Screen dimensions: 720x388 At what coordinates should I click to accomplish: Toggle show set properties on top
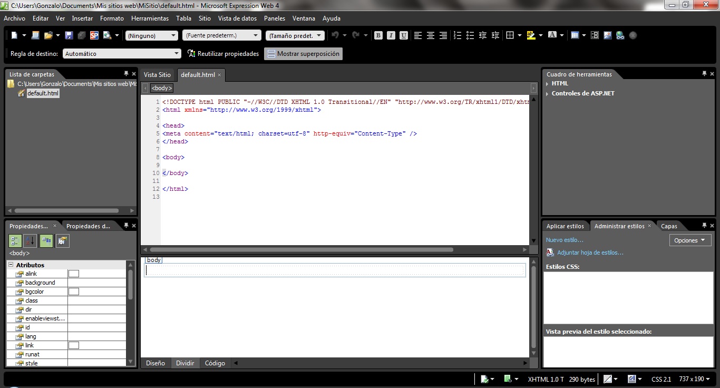(x=46, y=241)
